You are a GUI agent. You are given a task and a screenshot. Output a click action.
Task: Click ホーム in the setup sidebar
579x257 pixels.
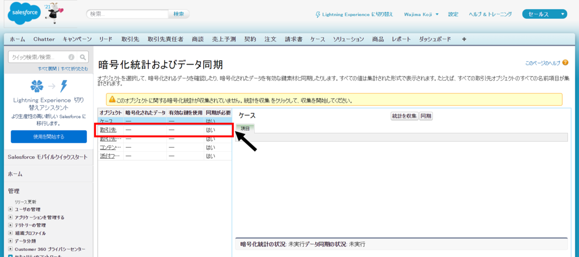click(x=15, y=174)
